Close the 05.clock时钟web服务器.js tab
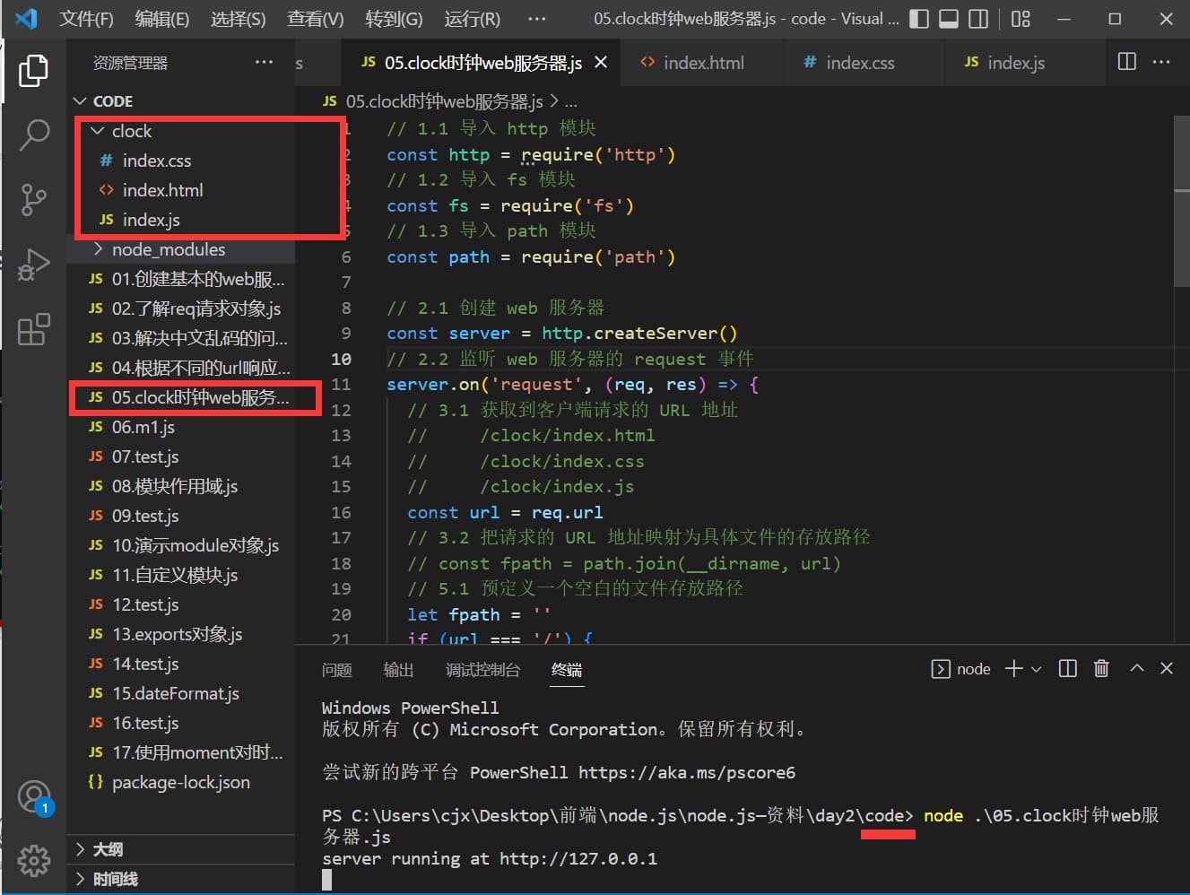Image resolution: width=1190 pixels, height=895 pixels. coord(601,62)
